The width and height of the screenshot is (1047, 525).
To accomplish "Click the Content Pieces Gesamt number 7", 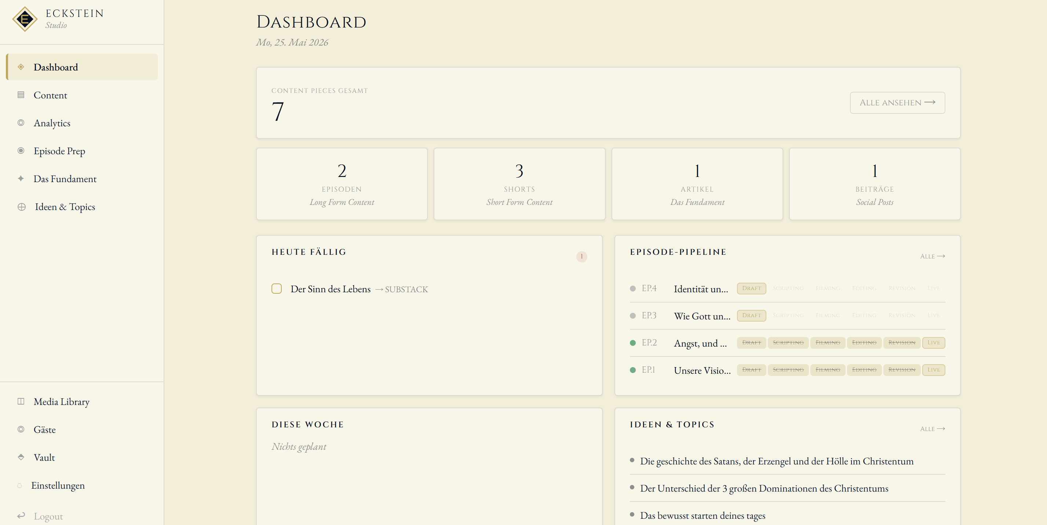I will click(x=278, y=112).
